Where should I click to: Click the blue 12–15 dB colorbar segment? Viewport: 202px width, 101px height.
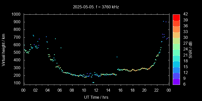tap(176, 70)
